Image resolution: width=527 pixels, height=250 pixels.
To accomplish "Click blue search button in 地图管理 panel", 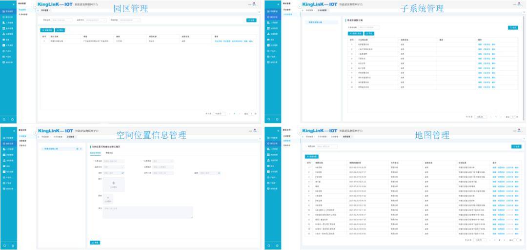I will [516, 146].
